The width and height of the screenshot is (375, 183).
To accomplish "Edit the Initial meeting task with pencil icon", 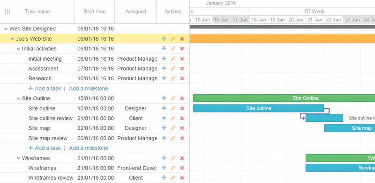I will tap(173, 59).
